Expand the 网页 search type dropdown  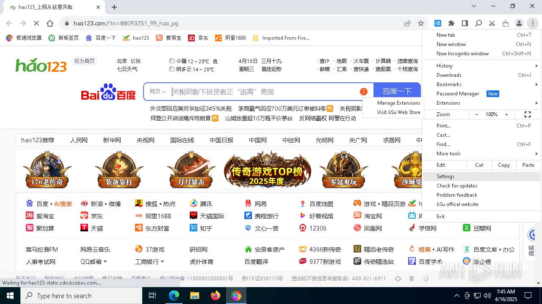pos(158,91)
